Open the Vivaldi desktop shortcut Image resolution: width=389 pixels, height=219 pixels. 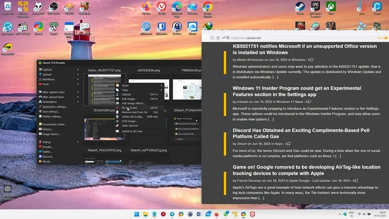161,8
